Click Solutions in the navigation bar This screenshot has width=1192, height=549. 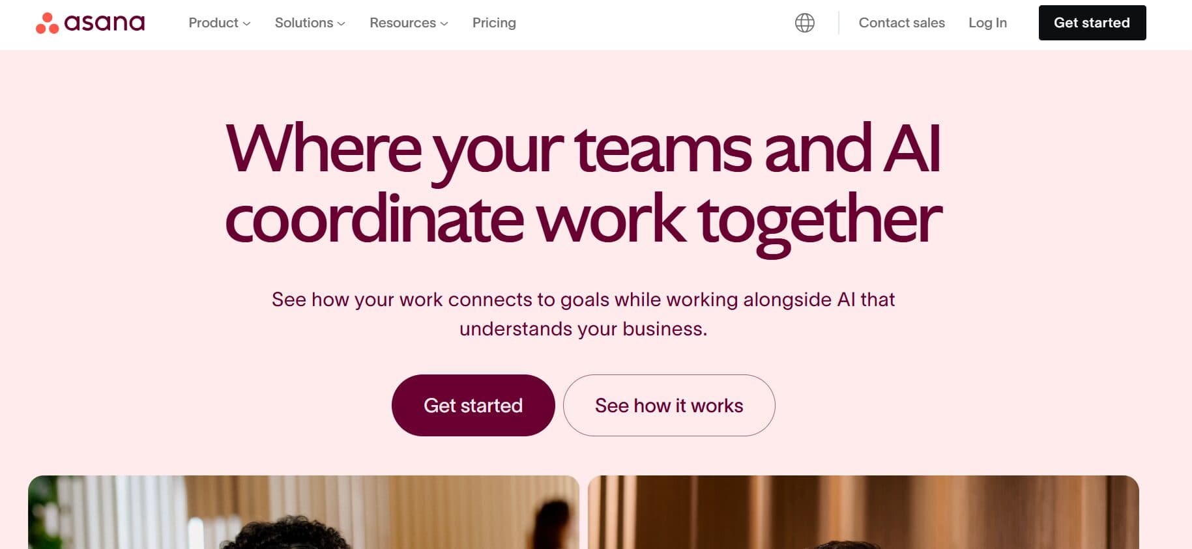pyautogui.click(x=304, y=23)
